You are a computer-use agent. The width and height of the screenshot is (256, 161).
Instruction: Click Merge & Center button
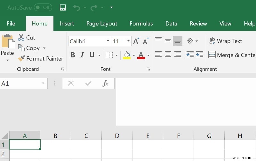[232, 55]
